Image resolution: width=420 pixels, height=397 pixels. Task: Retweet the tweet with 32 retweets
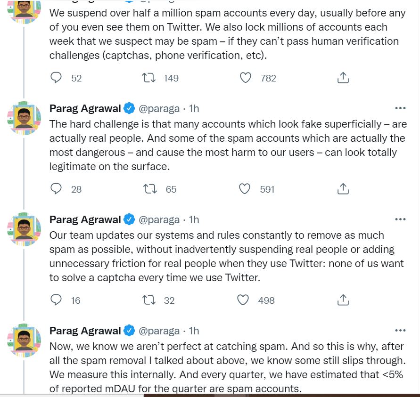coord(149,300)
